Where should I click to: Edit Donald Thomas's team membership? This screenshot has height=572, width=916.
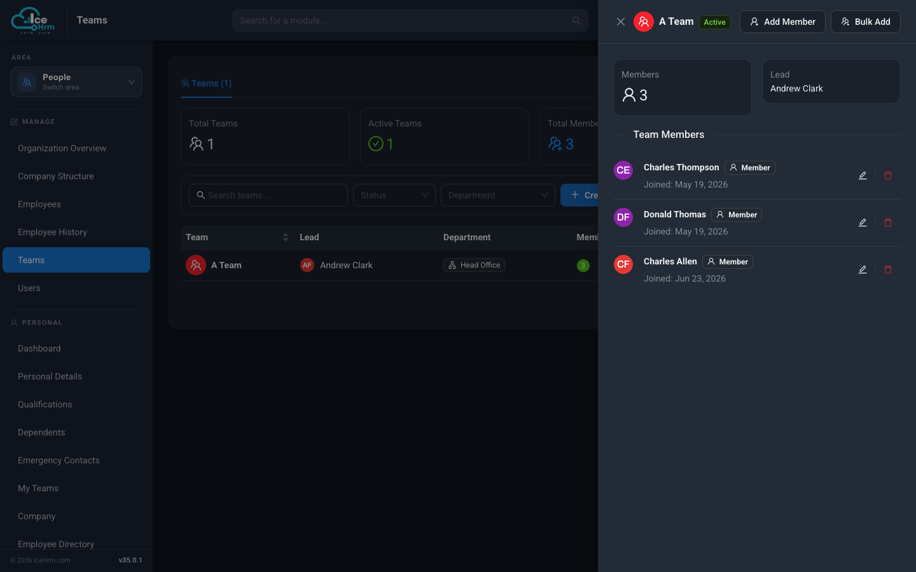(x=863, y=222)
